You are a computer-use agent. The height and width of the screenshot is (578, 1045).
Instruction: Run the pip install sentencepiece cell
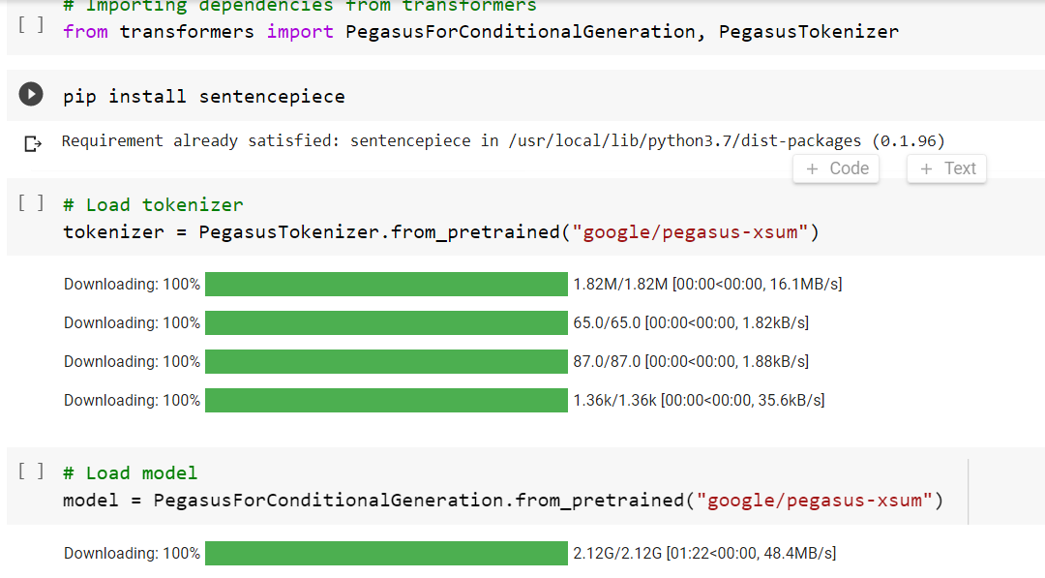31,94
